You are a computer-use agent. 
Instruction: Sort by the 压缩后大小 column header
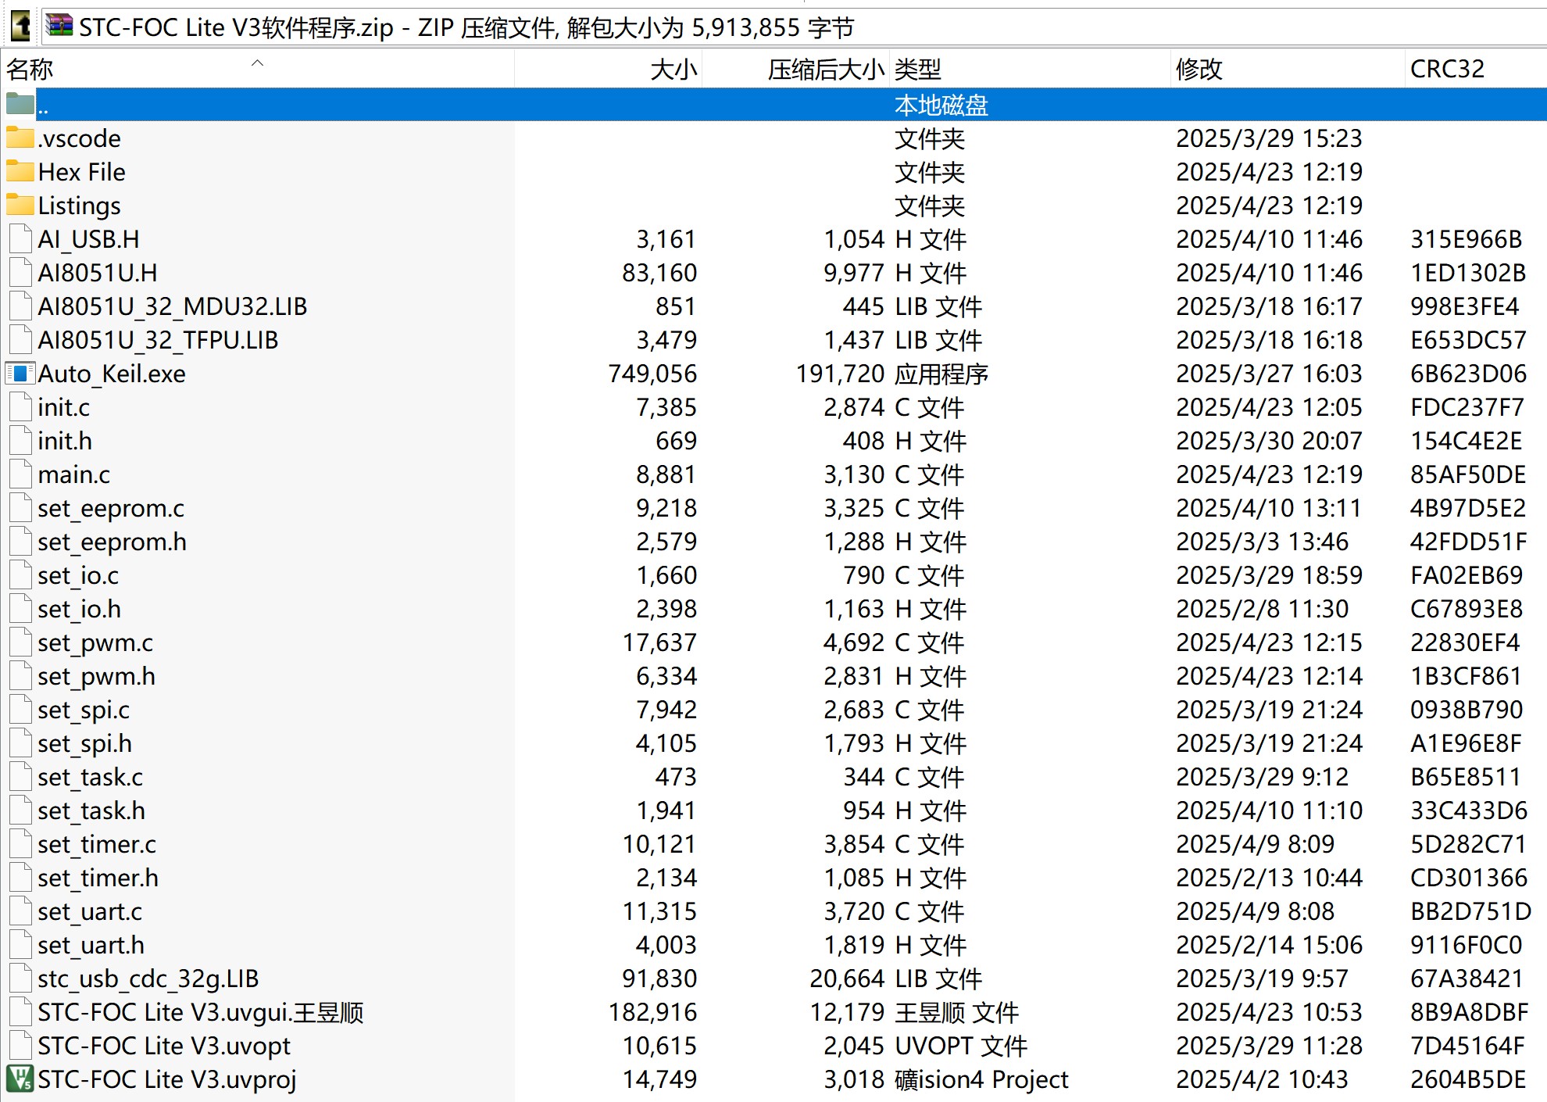tap(795, 69)
